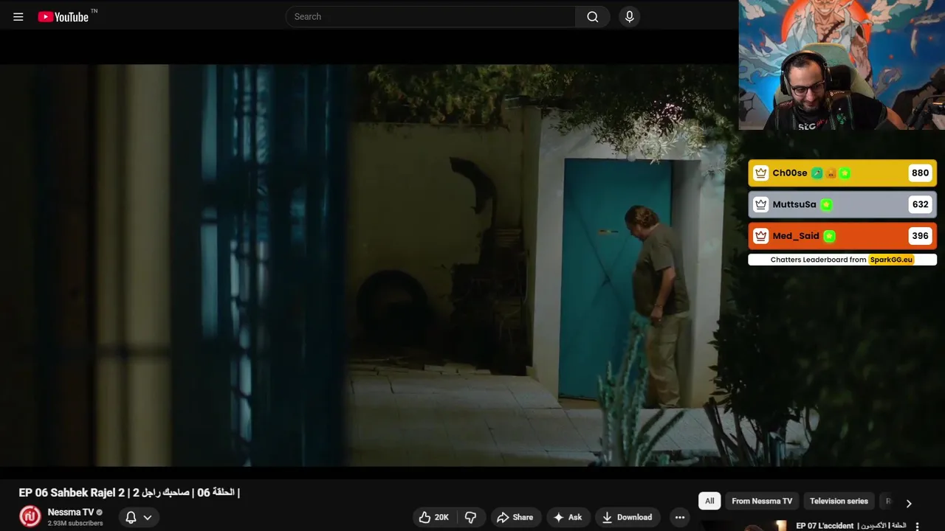Click Ch00se leaderboard entry
This screenshot has height=531, width=945.
(842, 173)
